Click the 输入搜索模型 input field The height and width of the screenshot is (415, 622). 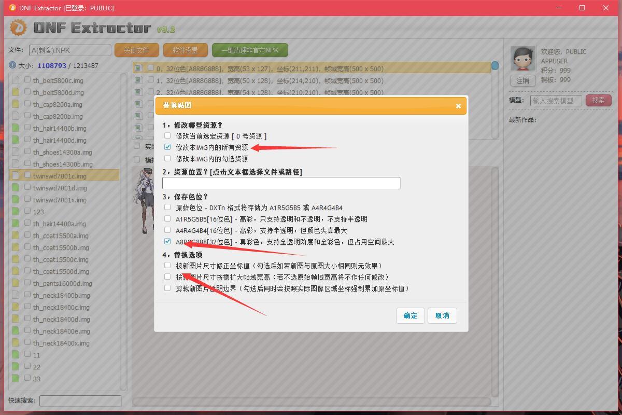(x=556, y=100)
